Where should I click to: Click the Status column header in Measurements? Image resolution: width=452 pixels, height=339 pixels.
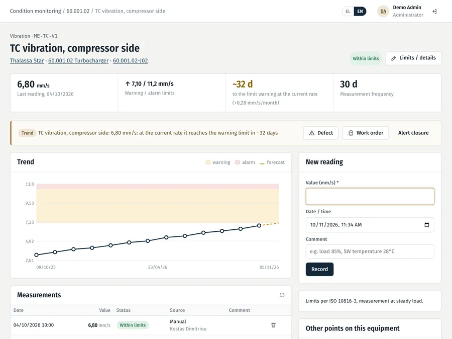pos(124,310)
